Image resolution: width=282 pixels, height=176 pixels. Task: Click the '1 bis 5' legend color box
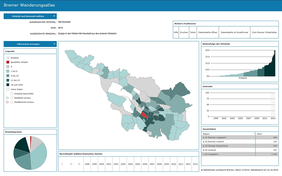point(8,71)
